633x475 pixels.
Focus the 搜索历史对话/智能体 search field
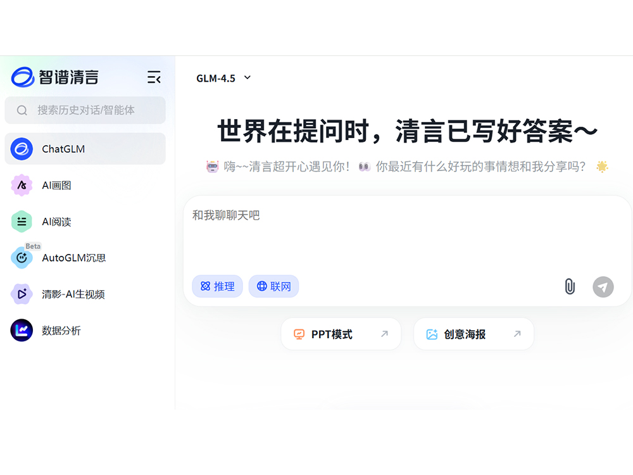[85, 110]
